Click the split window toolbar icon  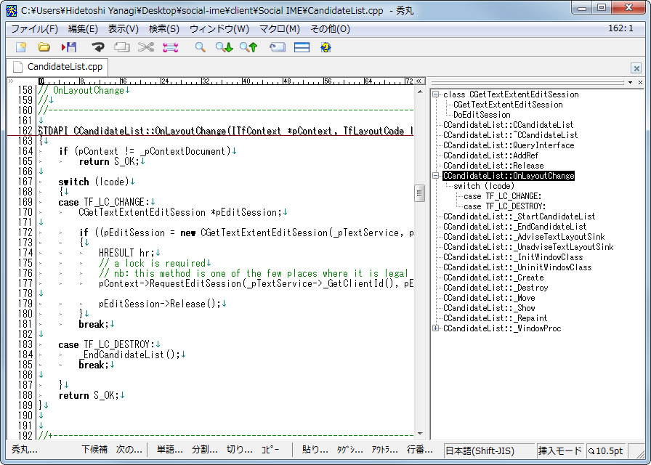point(302,47)
